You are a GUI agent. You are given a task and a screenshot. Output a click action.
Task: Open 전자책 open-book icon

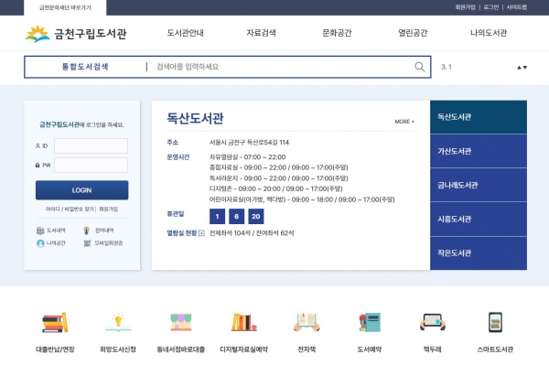[307, 322]
